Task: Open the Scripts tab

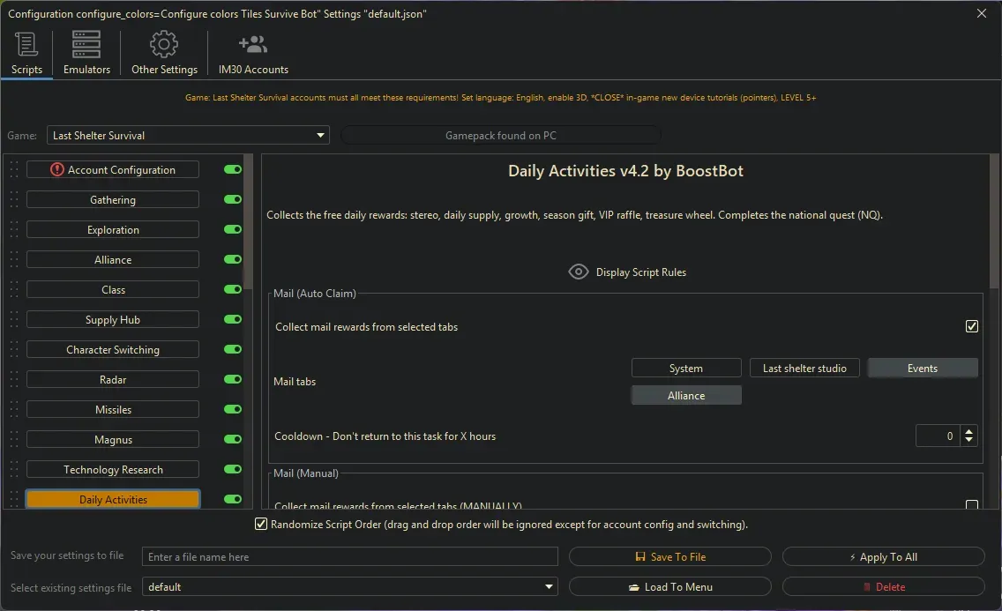Action: [x=26, y=54]
